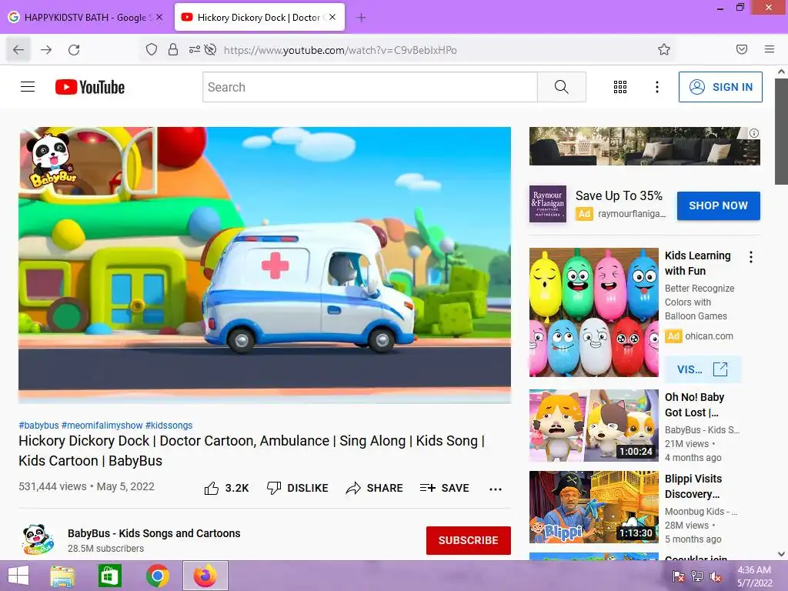Screen dimensions: 788x591
Task: Open the Windows Start menu
Action: pyautogui.click(x=18, y=576)
